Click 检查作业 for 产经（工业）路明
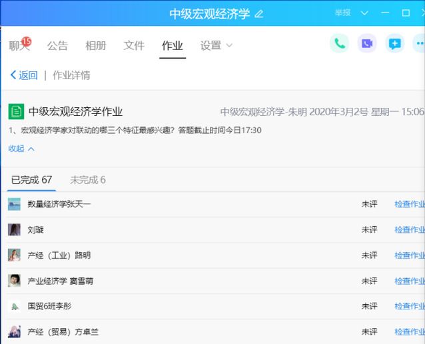Viewport: 425px width, 344px height. pyautogui.click(x=409, y=256)
